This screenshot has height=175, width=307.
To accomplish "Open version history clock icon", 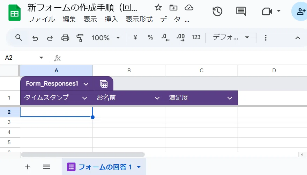I will pyautogui.click(x=217, y=12).
